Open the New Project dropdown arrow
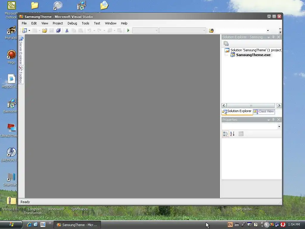Screen dimensions: 305x229 pos(29,31)
